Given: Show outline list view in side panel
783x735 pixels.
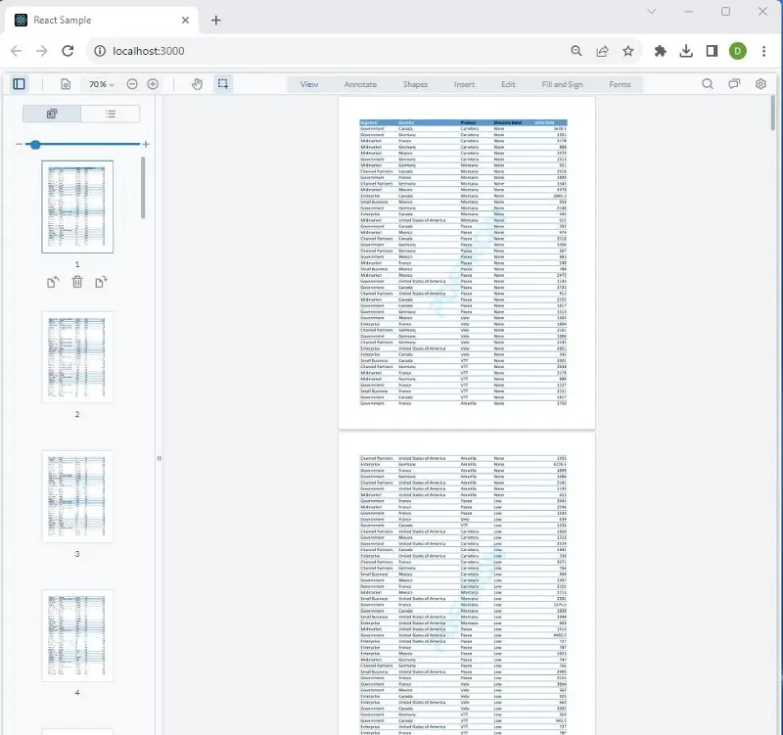Looking at the screenshot, I should coord(111,114).
